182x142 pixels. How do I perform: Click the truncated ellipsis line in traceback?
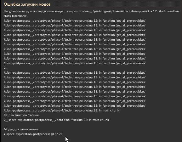(x=6, y=68)
